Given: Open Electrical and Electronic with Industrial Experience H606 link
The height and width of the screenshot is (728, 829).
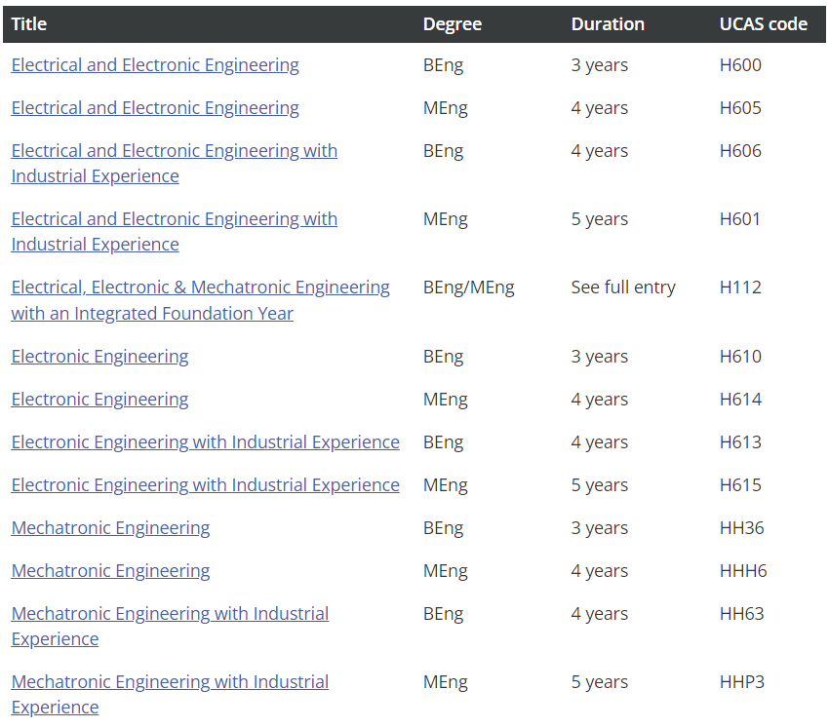Looking at the screenshot, I should coord(174,151).
